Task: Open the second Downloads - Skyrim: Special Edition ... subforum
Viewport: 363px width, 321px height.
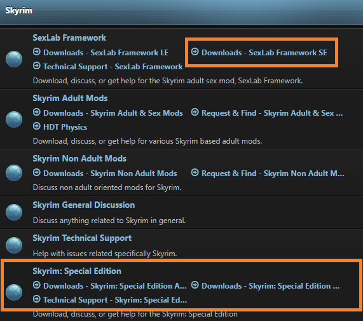Action: click(270, 286)
